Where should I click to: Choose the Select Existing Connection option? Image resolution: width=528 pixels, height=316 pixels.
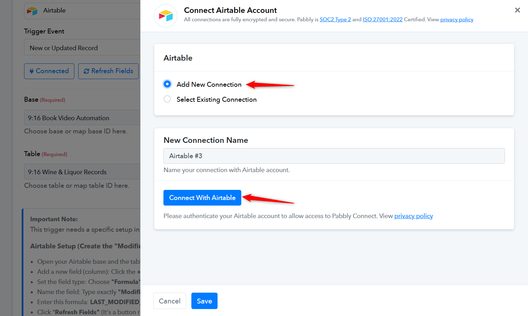coord(167,99)
